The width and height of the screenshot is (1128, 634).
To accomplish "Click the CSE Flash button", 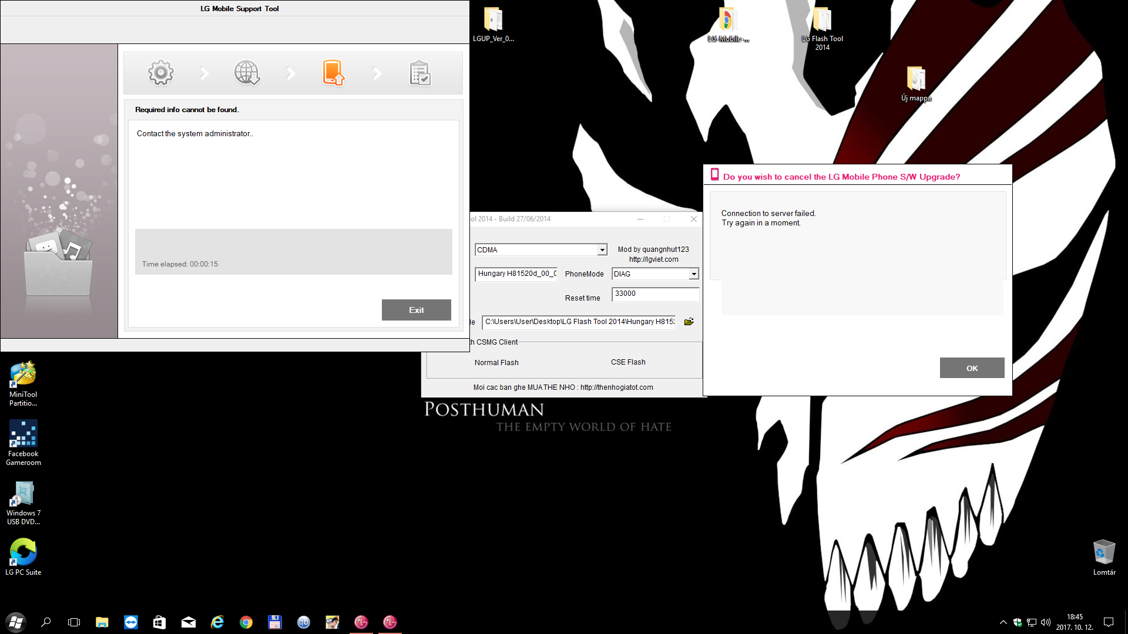I will coord(628,362).
